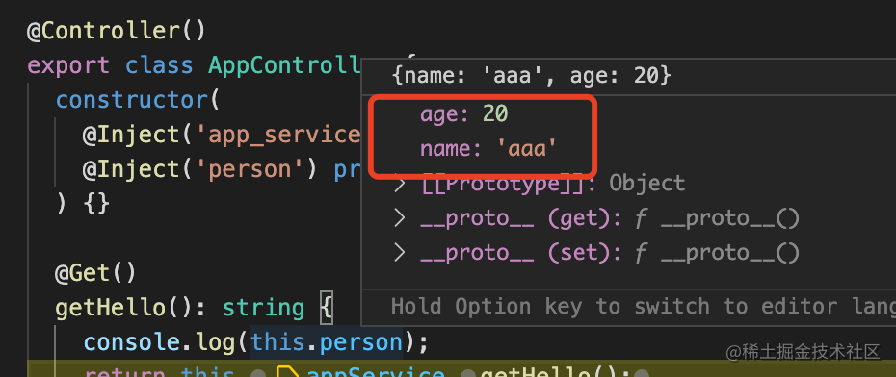Click console in the console.log line
This screenshot has height=377, width=896.
tap(131, 342)
